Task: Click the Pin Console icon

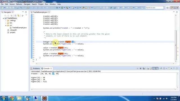Action: tap(161, 68)
